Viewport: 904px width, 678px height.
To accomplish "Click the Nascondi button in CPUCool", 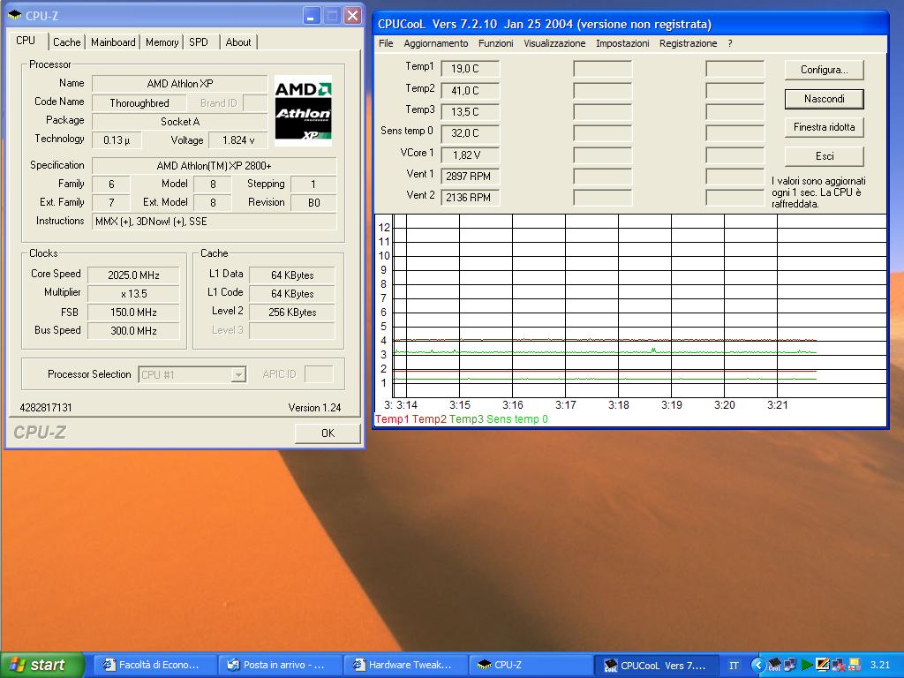I will click(825, 99).
